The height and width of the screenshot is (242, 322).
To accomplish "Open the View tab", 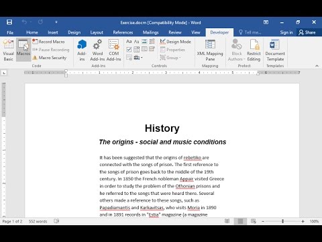I will pyautogui.click(x=196, y=32).
